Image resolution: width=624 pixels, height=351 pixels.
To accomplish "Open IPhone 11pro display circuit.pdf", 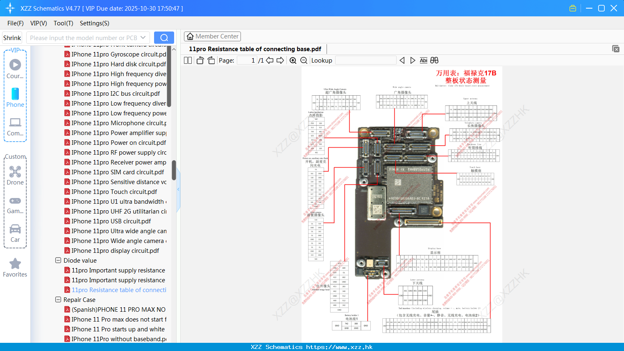I will [112, 250].
